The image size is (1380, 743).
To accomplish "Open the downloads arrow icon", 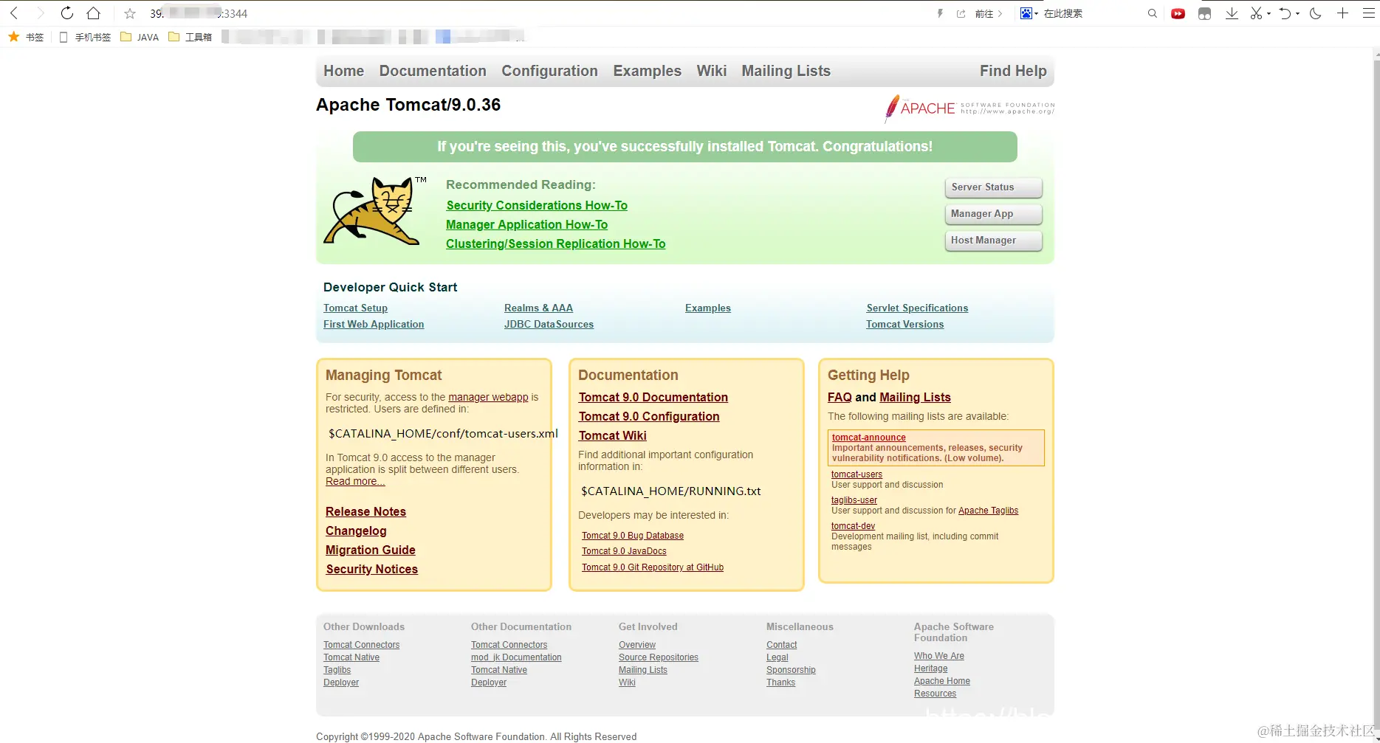I will point(1232,13).
